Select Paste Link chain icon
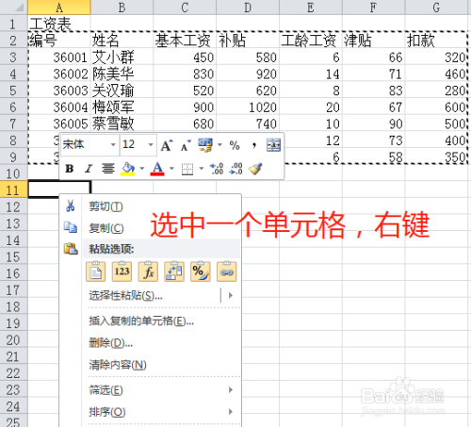Viewport: 471px width, 427px height. (x=227, y=271)
